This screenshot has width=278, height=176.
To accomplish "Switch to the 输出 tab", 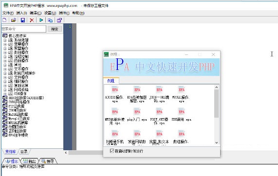I will [29, 161].
